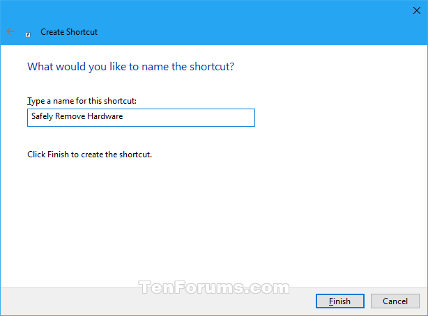Click the 'Create Shortcut' title text
The height and width of the screenshot is (316, 428).
click(69, 32)
